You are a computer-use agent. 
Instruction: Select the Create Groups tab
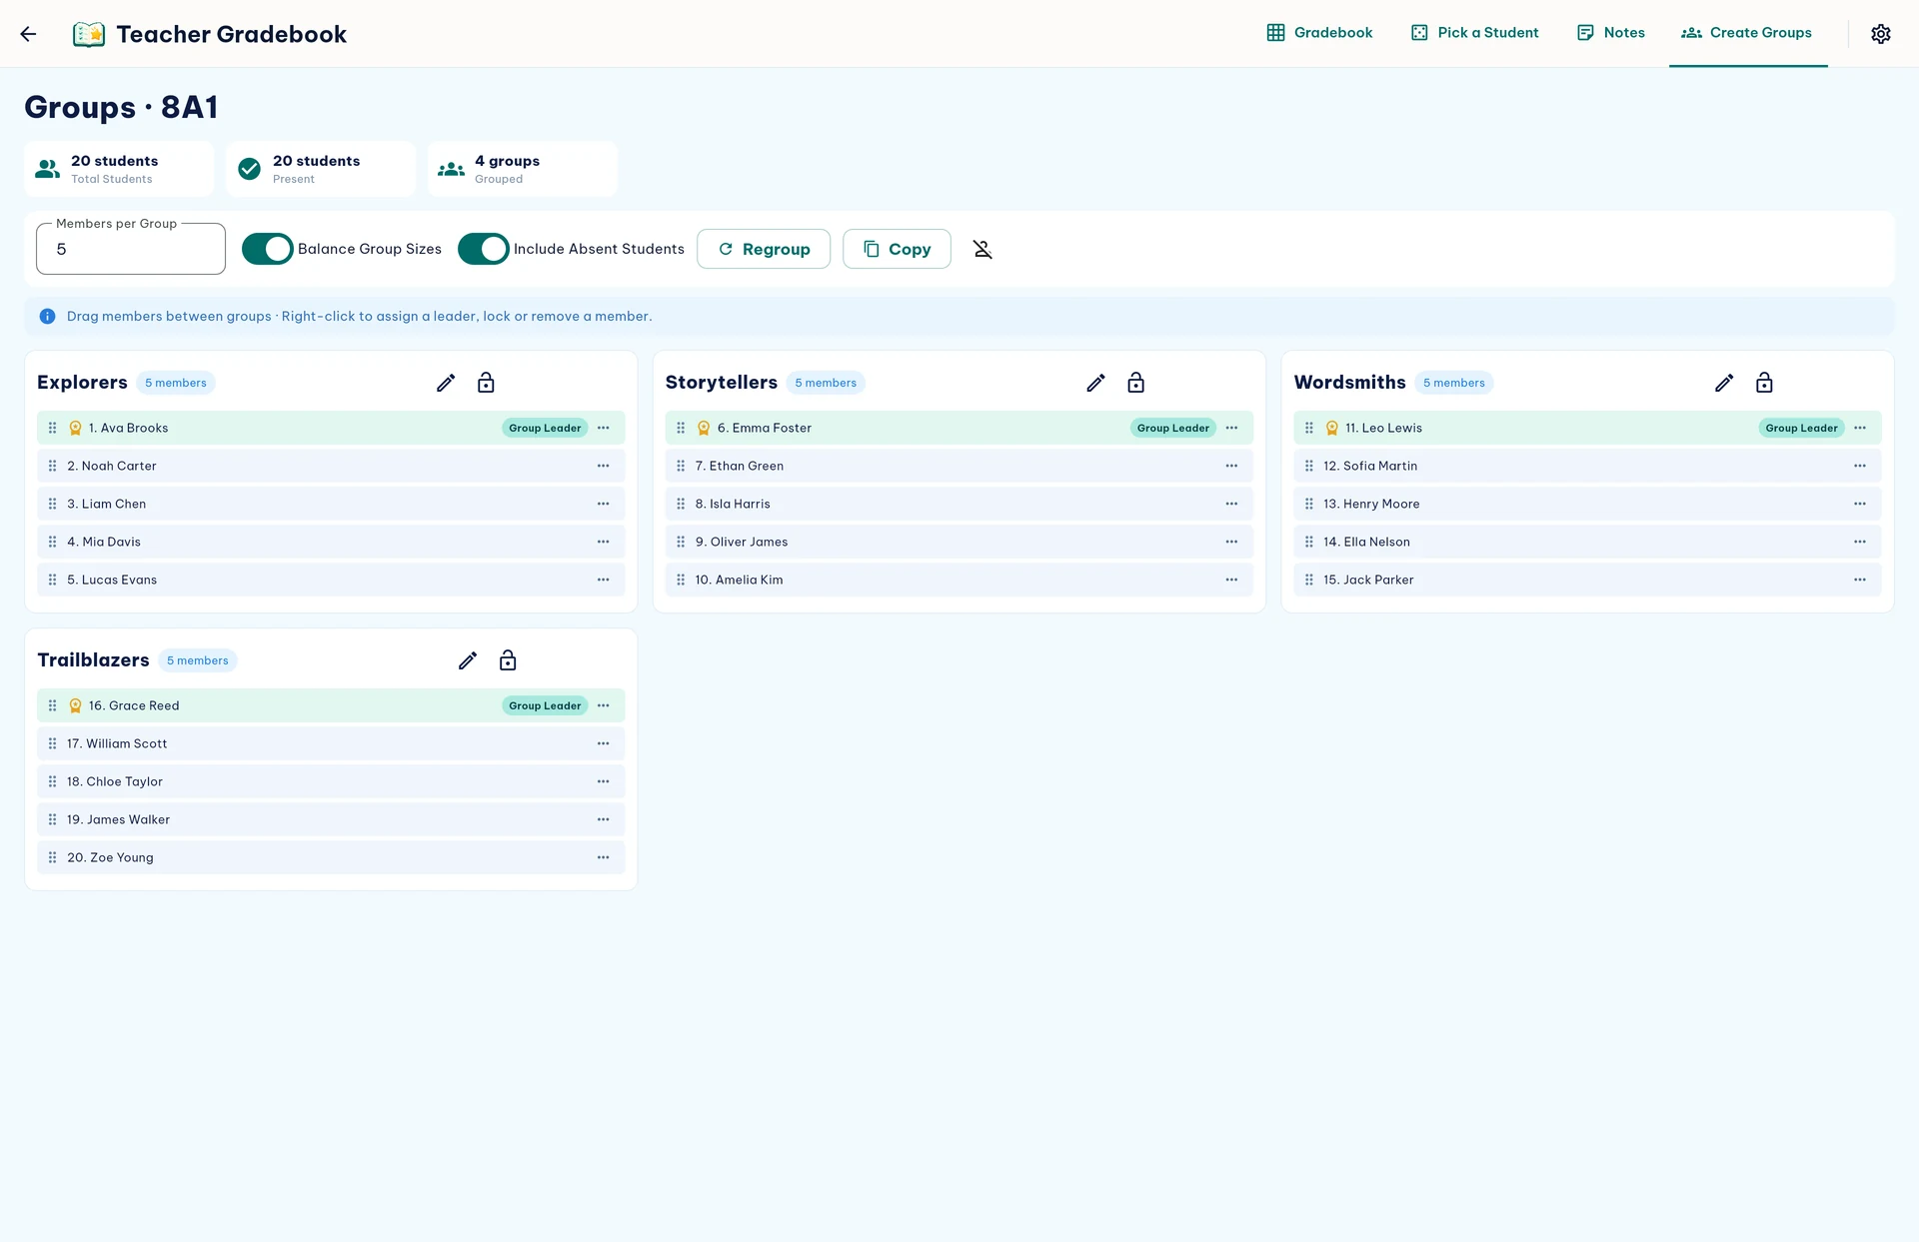click(1747, 33)
